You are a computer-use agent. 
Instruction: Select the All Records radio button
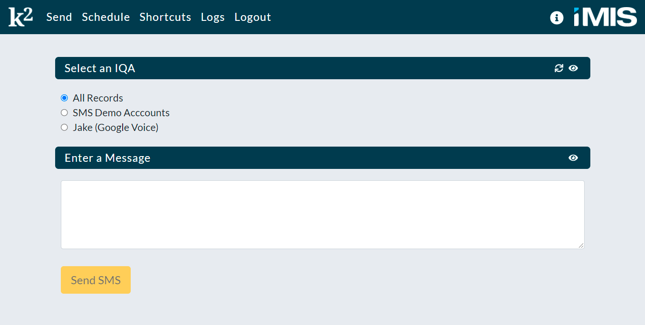pyautogui.click(x=64, y=98)
